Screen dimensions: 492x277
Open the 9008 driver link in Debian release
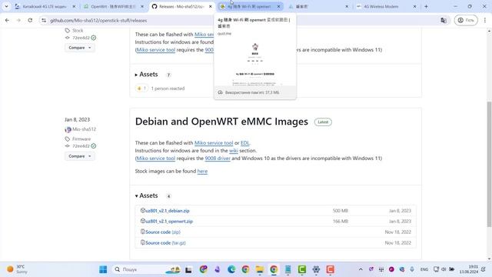click(x=218, y=159)
